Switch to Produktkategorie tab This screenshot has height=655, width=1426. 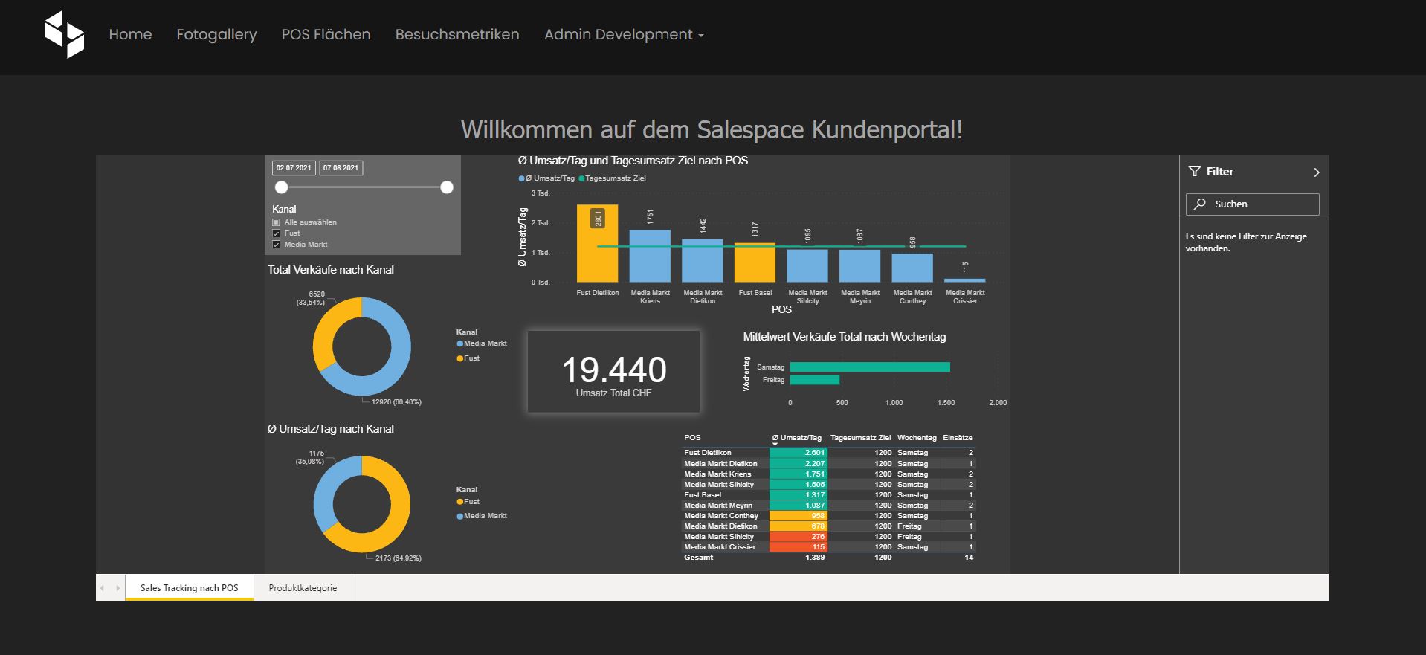303,587
